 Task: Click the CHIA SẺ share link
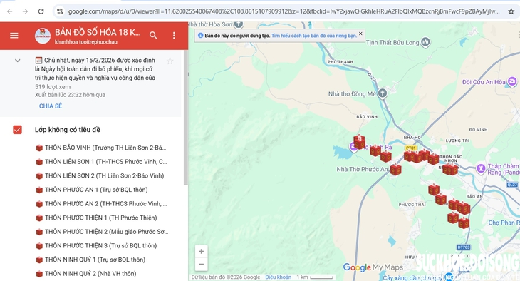click(x=51, y=106)
